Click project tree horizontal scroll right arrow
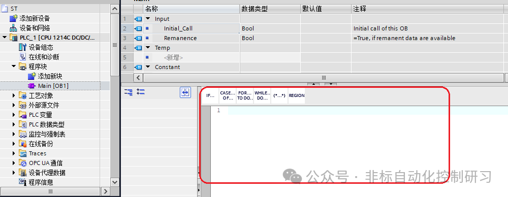 pos(105,192)
